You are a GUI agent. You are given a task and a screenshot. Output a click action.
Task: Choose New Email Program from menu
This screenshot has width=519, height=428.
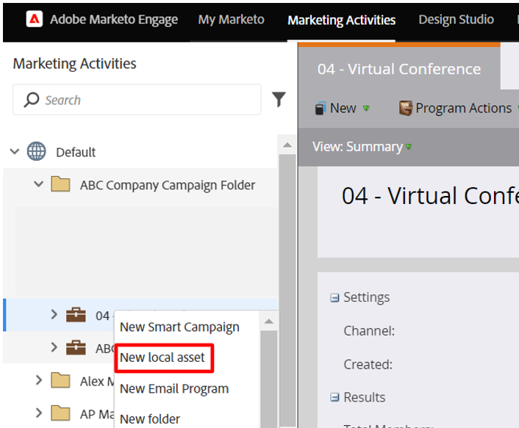(174, 388)
